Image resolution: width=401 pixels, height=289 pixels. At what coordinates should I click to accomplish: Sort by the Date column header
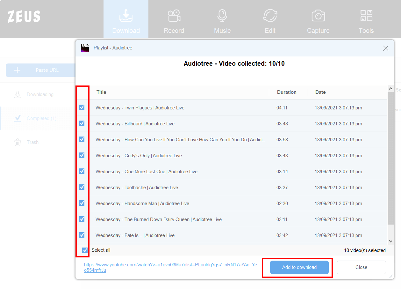[320, 92]
